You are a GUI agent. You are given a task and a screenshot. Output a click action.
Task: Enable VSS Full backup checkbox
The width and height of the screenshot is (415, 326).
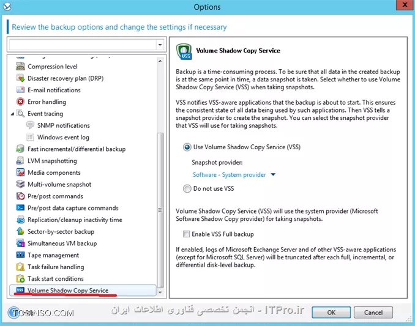(186, 234)
